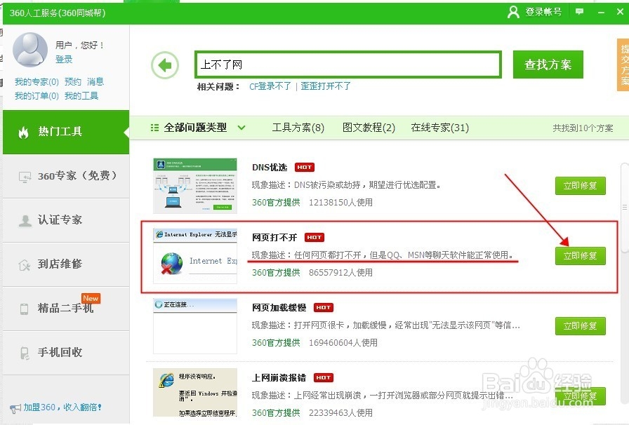Click the results list vertical scrollbar
Screen dimensions: 629x425
[625, 208]
